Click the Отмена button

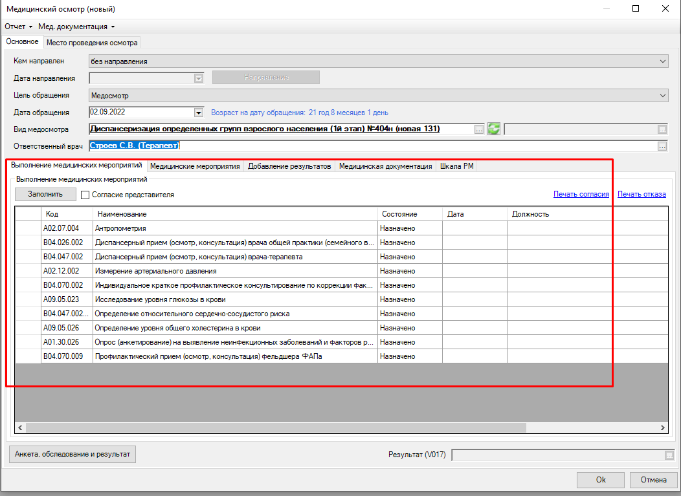(654, 480)
